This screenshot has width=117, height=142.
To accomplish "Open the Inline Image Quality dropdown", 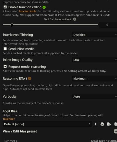I will click(95, 60).
